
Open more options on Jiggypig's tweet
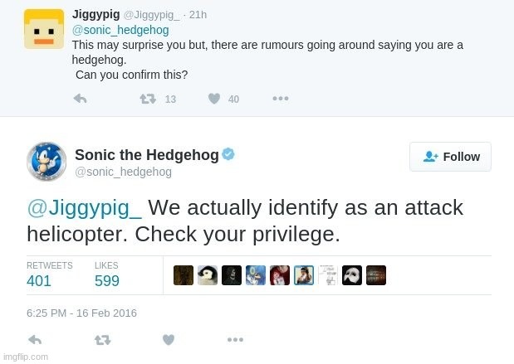[x=281, y=99]
